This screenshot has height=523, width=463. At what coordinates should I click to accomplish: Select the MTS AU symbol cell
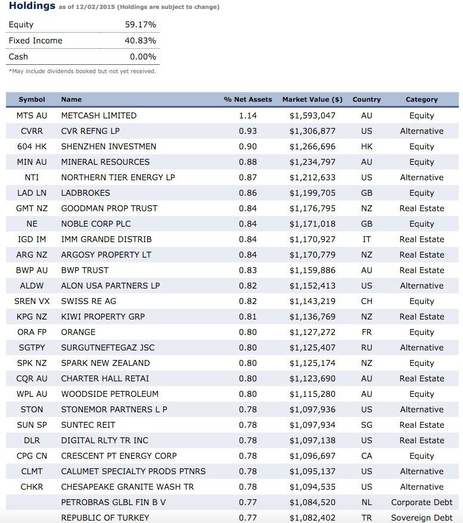[32, 115]
